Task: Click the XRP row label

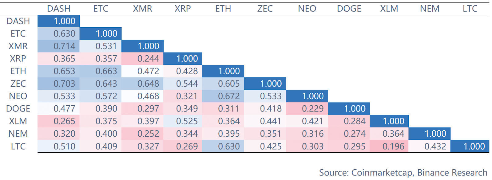Action: tap(18, 58)
